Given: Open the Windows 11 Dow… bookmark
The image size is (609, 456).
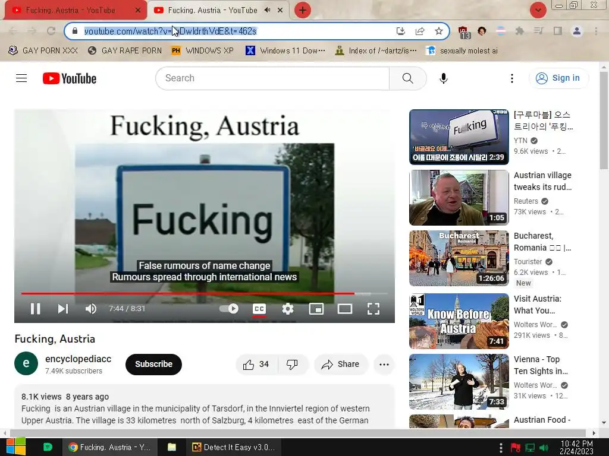Looking at the screenshot, I should (x=285, y=51).
